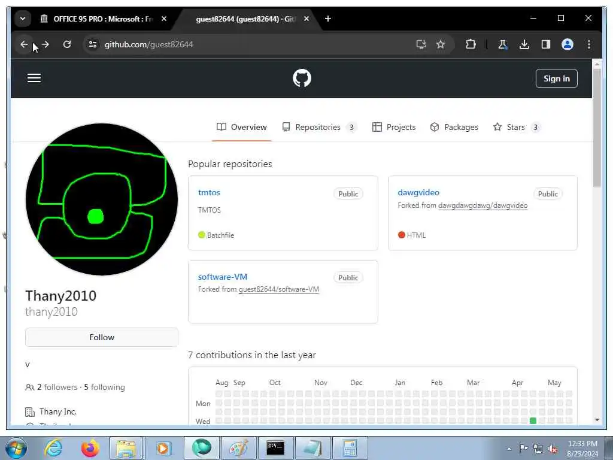Bookmark this page with the star icon
The height and width of the screenshot is (460, 613).
[441, 44]
